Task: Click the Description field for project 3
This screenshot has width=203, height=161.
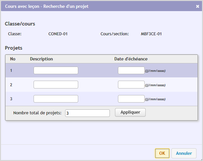Action: click(x=56, y=99)
